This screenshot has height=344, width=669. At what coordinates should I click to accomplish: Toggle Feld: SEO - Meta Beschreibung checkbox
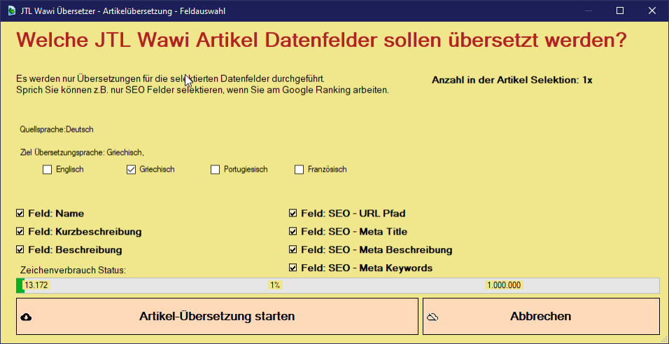[293, 249]
